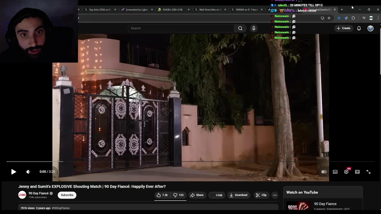Open the Chrome three-dot menu

378,18
